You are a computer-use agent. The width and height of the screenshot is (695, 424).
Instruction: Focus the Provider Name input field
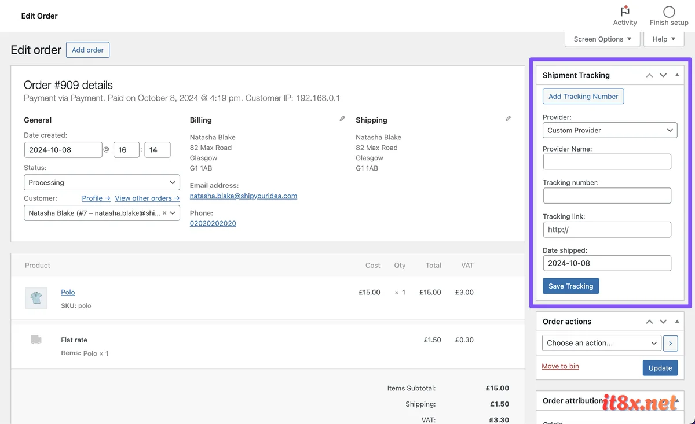[x=607, y=161]
